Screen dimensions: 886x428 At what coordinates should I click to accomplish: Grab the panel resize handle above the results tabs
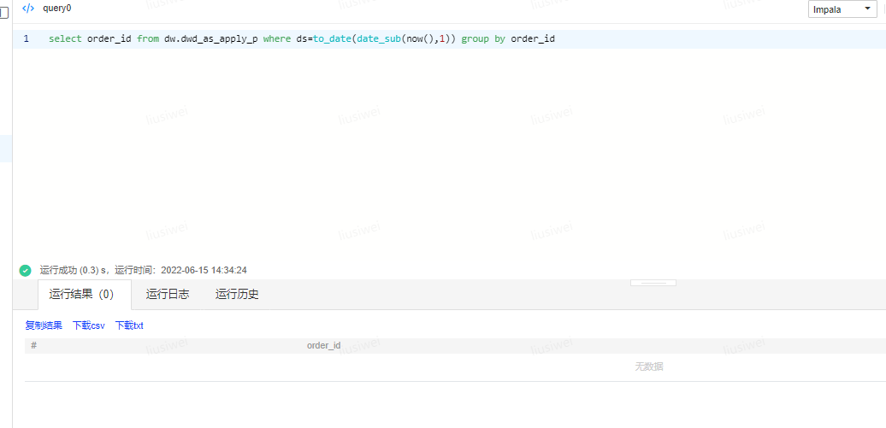(653, 282)
